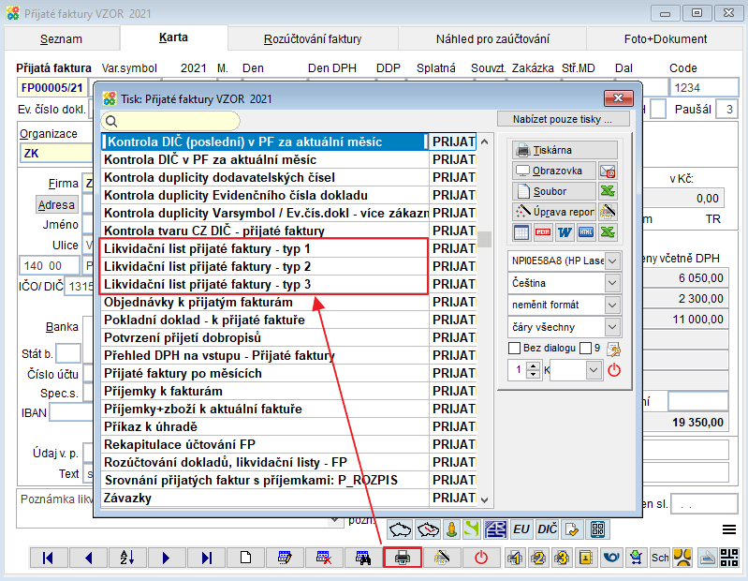Viewport: 748px width, 581px height.
Task: Increase copies count stepper up
Action: (534, 366)
